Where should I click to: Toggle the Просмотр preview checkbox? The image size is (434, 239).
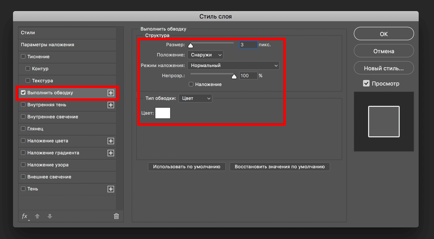[366, 84]
